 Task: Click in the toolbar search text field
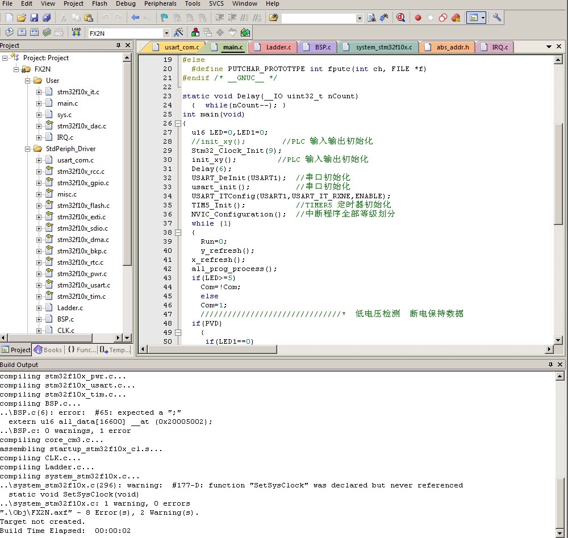pos(319,18)
